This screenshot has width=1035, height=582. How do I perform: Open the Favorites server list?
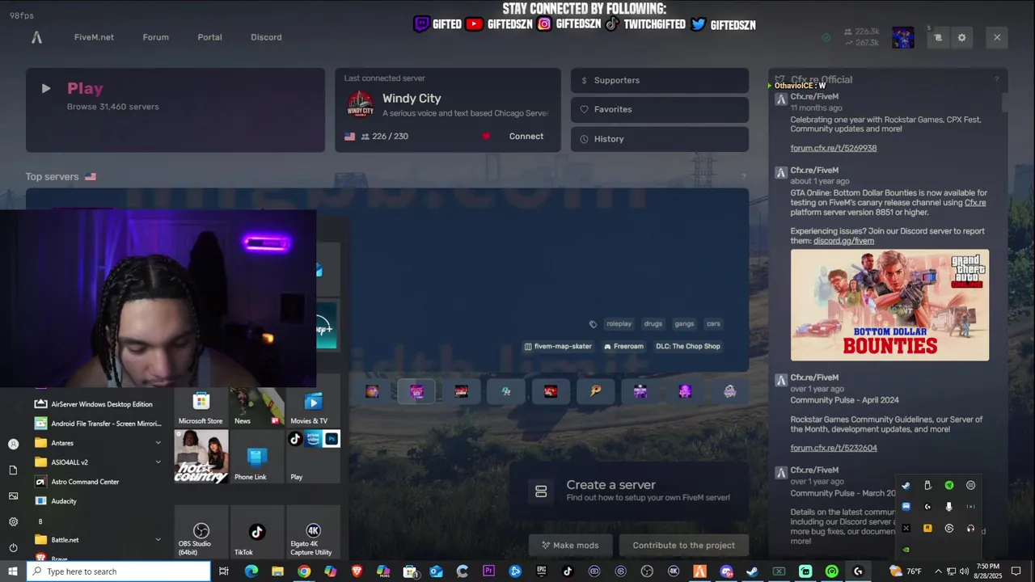[x=660, y=109]
